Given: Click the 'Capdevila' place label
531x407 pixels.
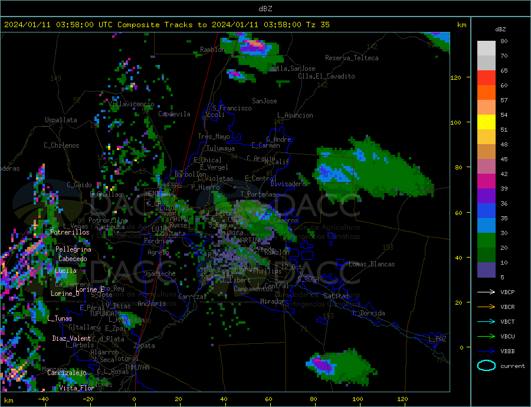Looking at the screenshot, I should pos(174,114).
